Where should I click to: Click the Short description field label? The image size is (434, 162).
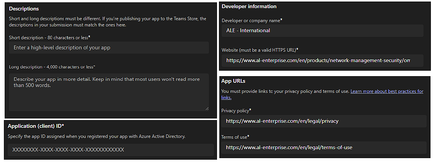coord(49,37)
